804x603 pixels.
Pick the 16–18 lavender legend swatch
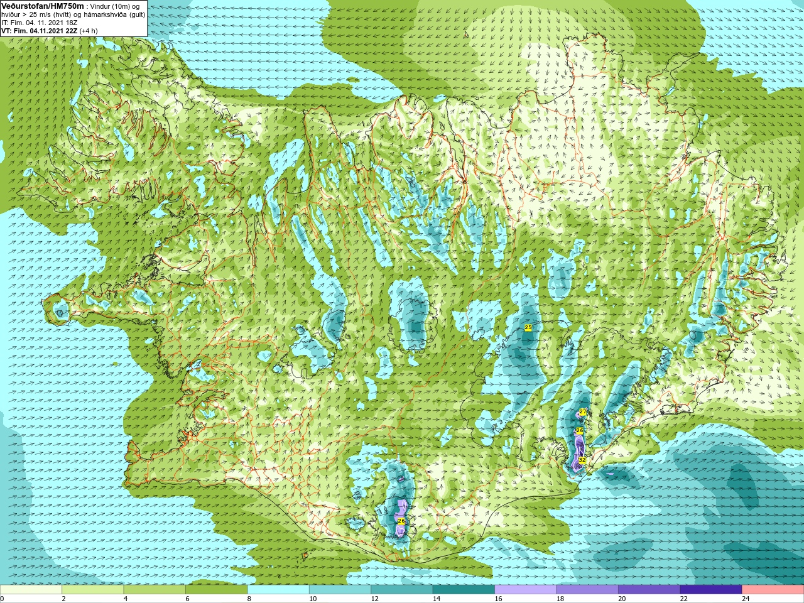coord(526,590)
